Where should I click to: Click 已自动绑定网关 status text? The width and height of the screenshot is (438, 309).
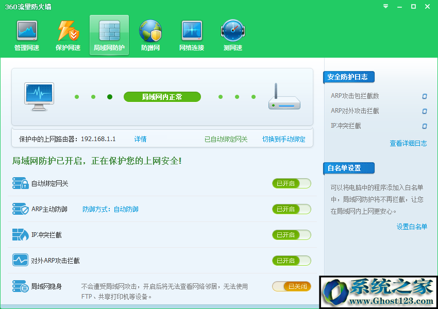point(226,139)
